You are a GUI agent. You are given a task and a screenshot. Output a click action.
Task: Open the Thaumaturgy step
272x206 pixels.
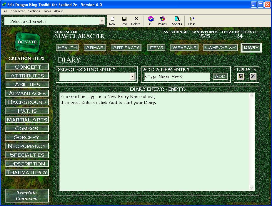click(x=27, y=173)
